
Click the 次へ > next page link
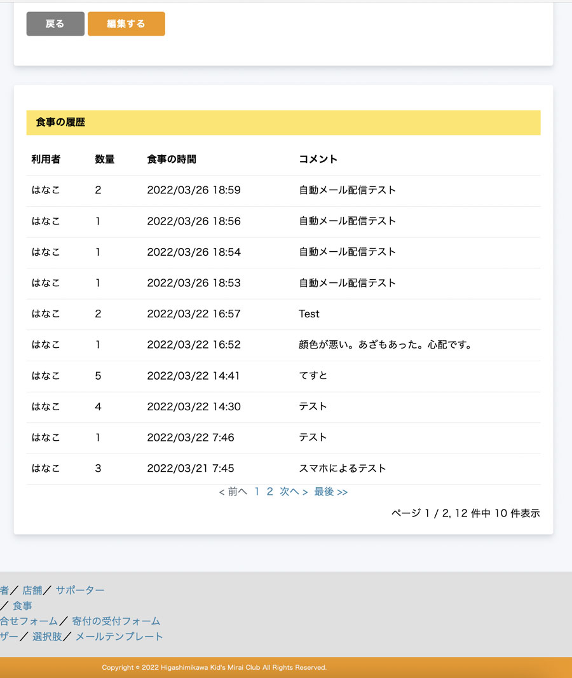[294, 492]
